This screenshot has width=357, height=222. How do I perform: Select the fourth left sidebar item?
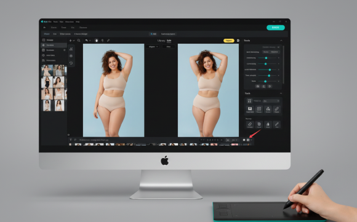pos(54,55)
